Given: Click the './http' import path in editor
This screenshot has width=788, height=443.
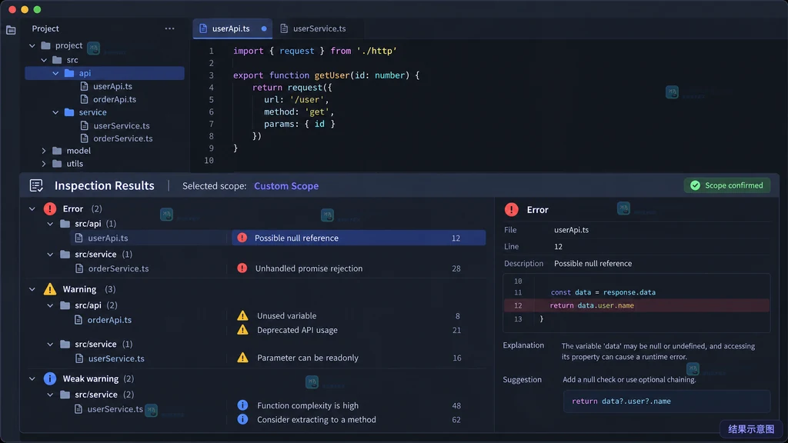Looking at the screenshot, I should point(376,51).
